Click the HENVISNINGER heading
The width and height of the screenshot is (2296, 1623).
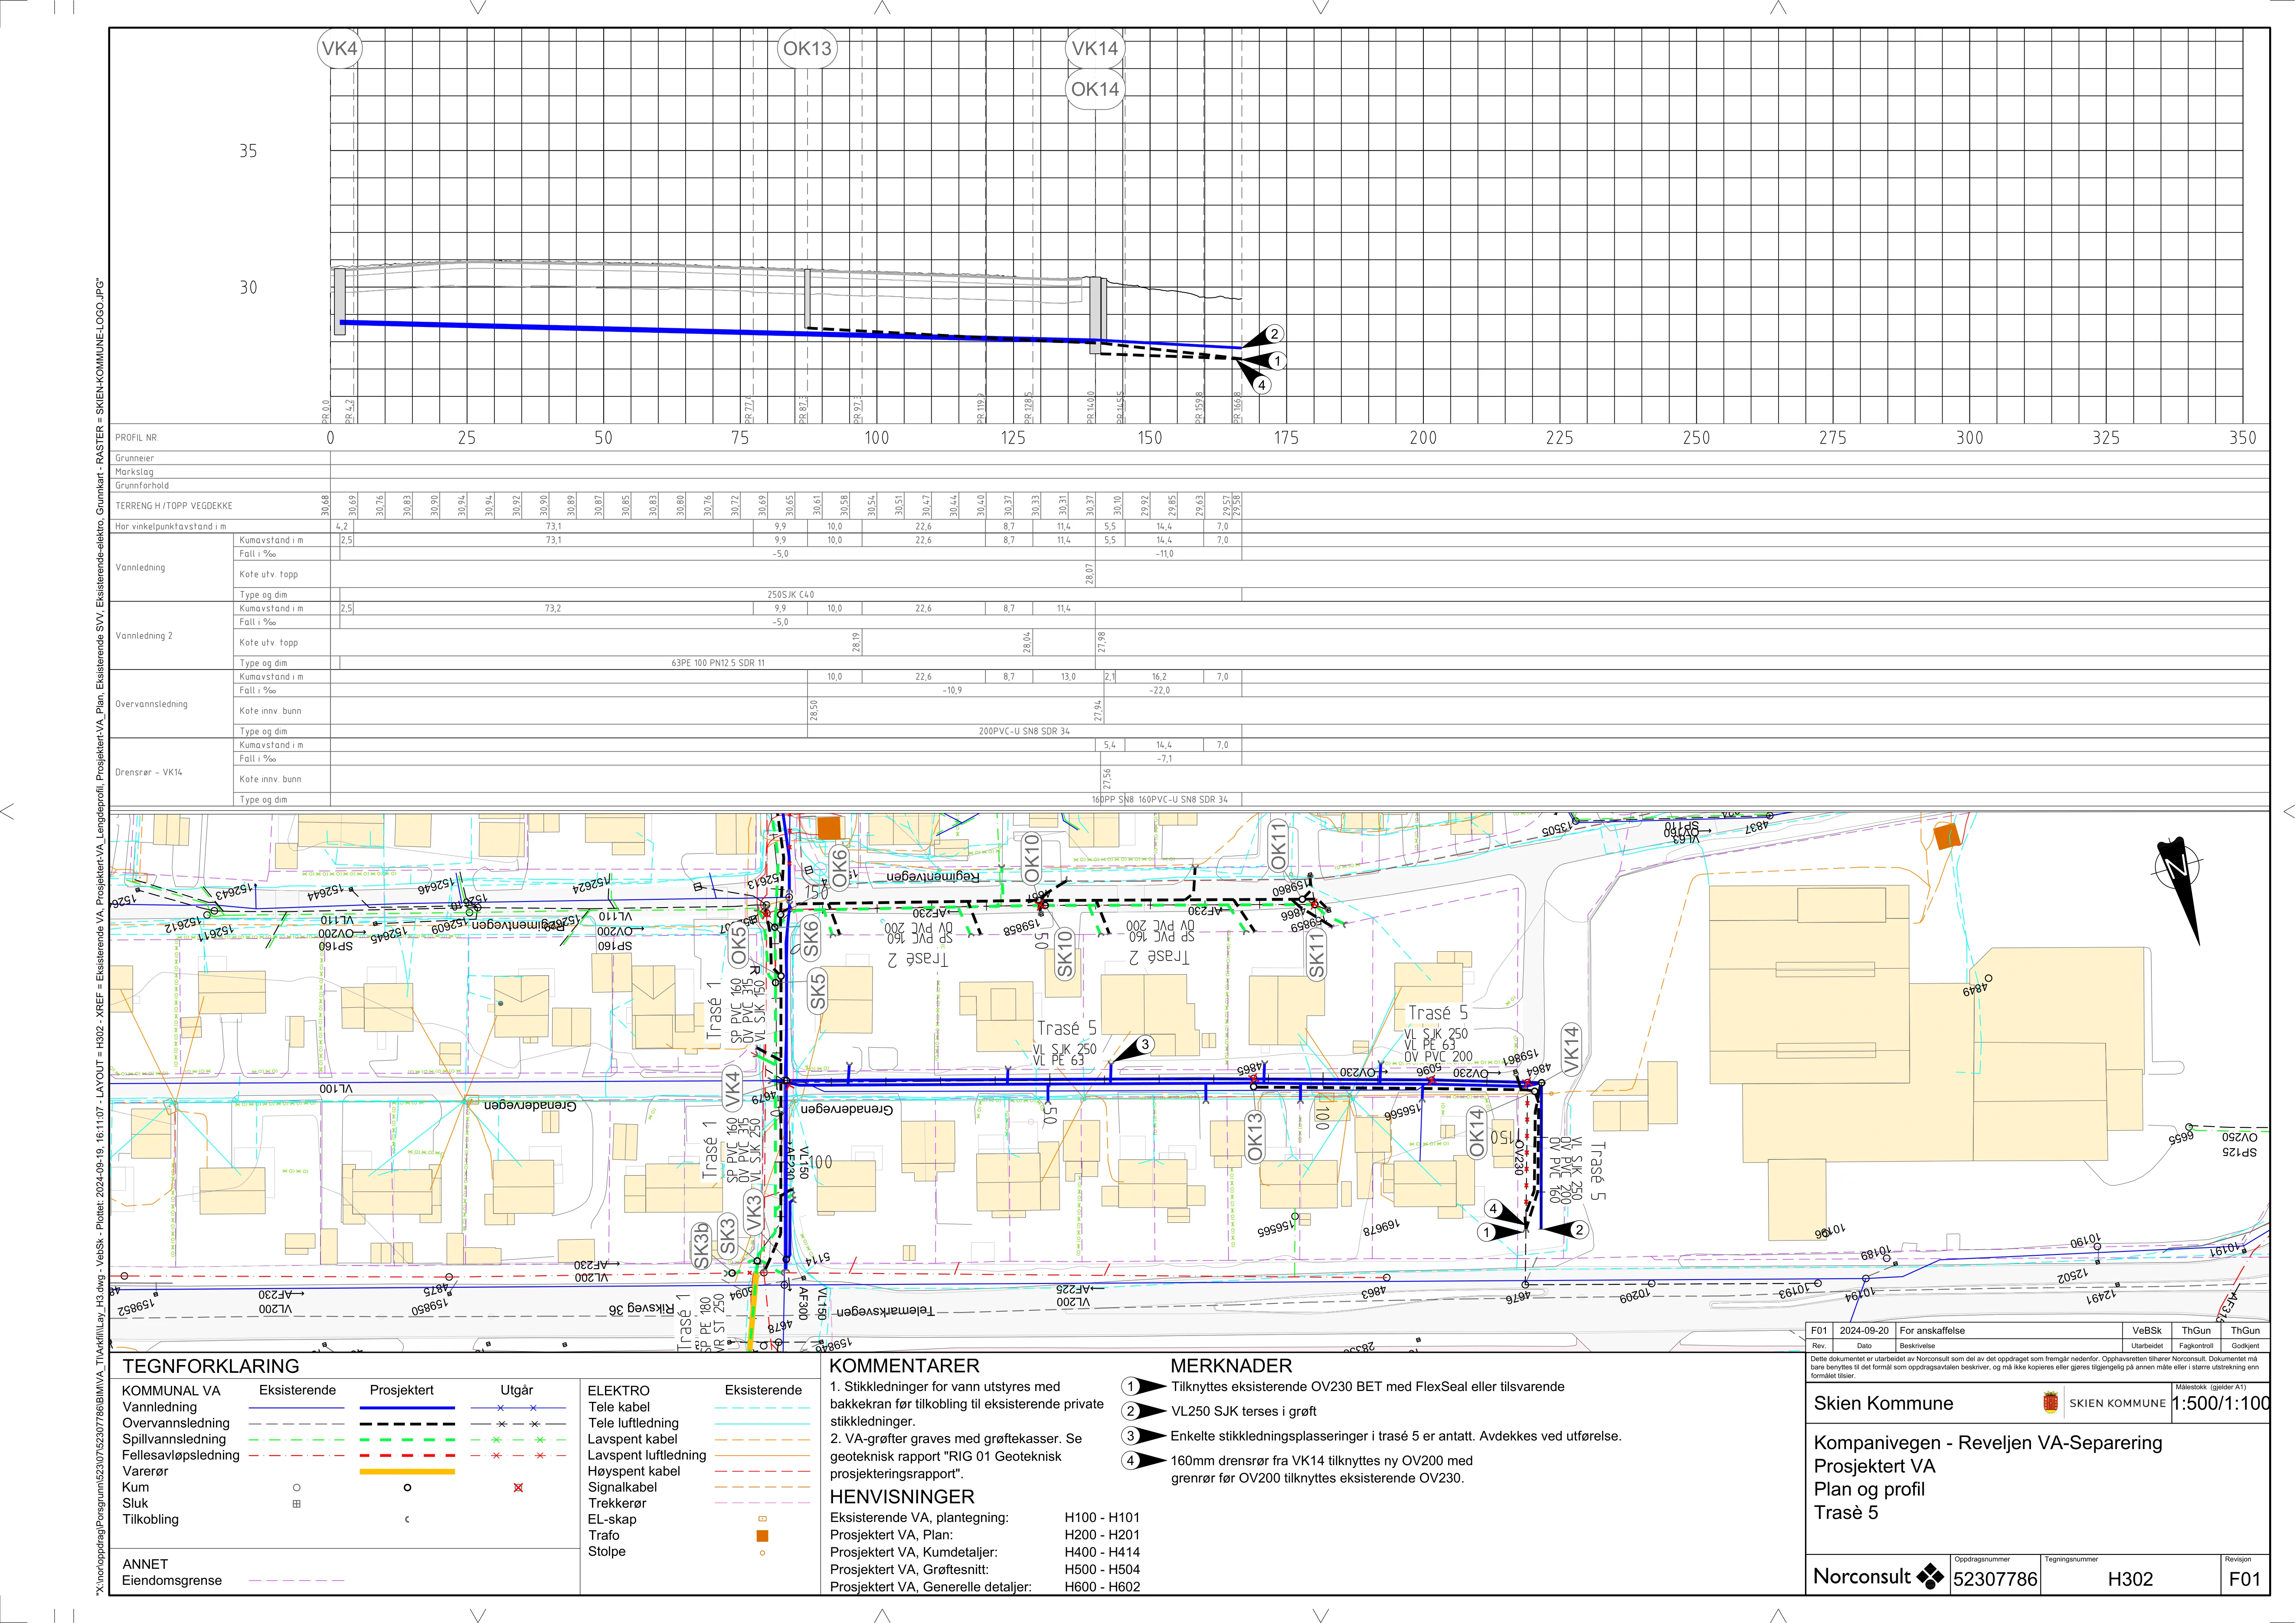pos(902,1497)
